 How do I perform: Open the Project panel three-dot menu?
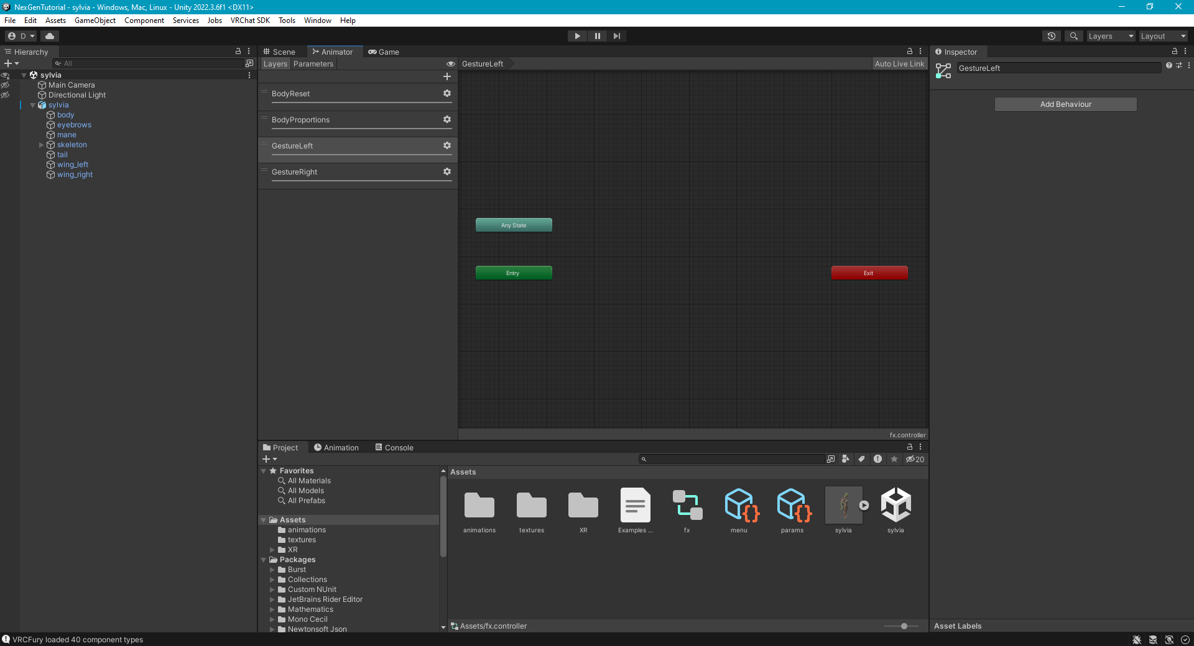(x=920, y=447)
